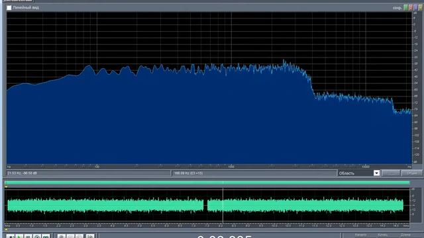Click the Stop transport button
The height and width of the screenshot is (238, 424).
(11, 236)
